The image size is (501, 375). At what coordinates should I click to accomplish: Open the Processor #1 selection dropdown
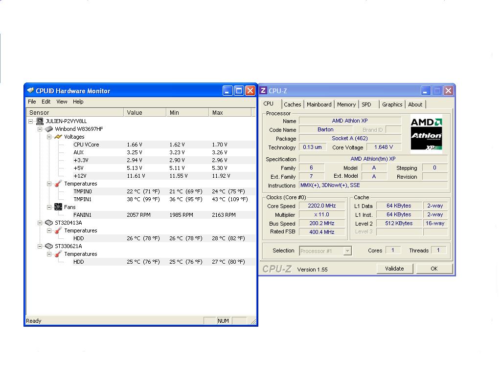click(x=347, y=251)
